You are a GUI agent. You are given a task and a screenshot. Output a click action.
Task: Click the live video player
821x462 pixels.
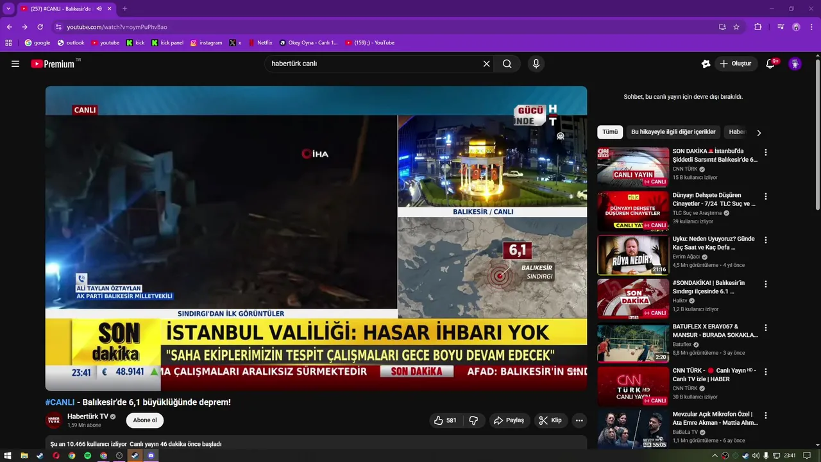[316, 238]
